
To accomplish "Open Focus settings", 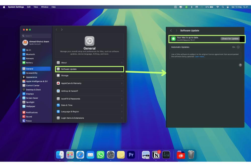I will (36, 121).
